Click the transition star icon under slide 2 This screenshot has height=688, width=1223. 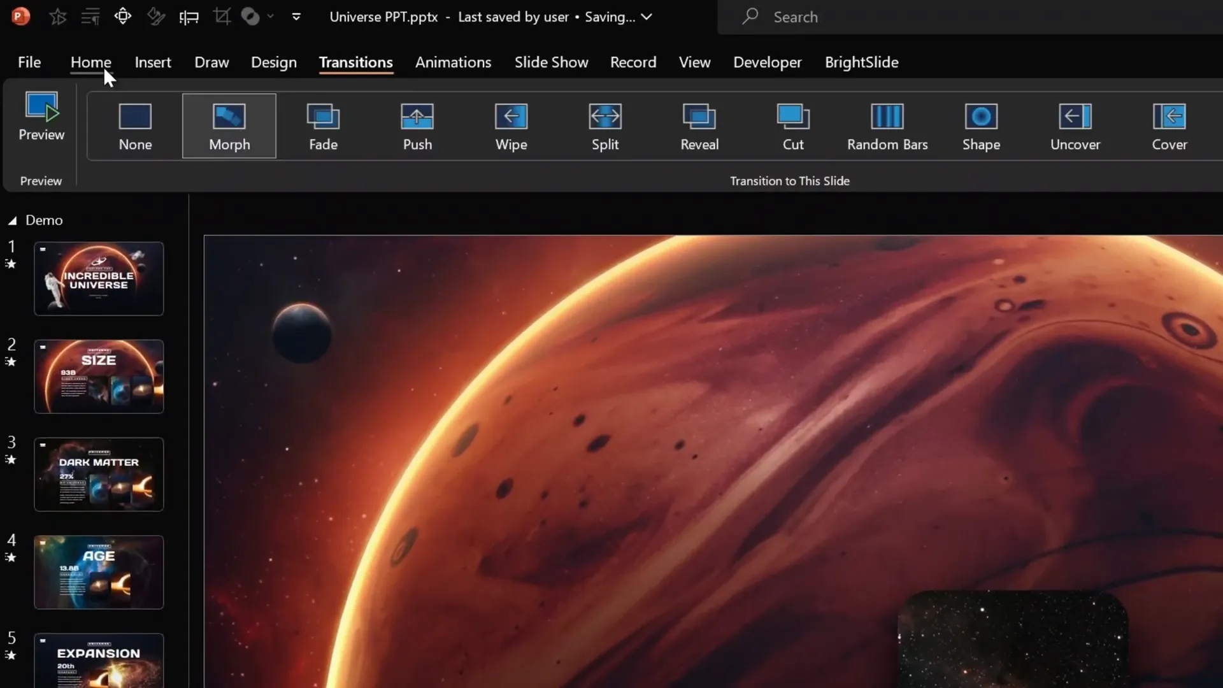click(x=11, y=362)
